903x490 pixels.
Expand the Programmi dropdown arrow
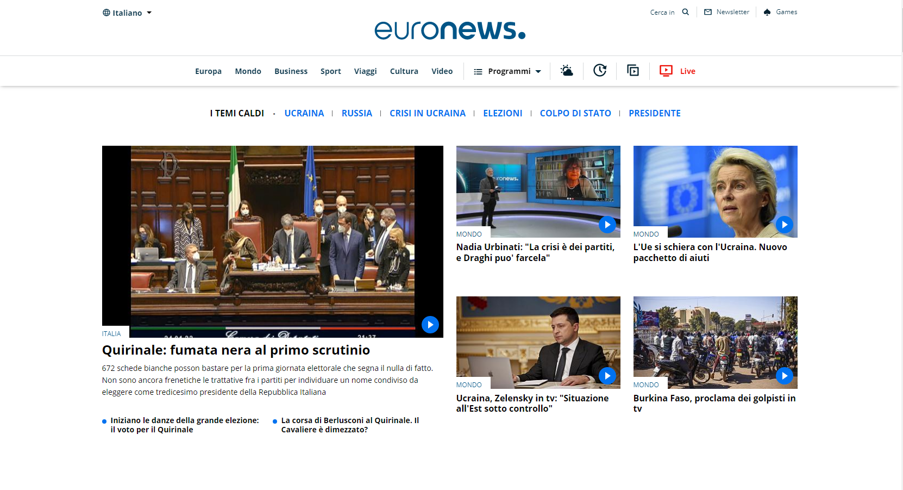pyautogui.click(x=538, y=71)
